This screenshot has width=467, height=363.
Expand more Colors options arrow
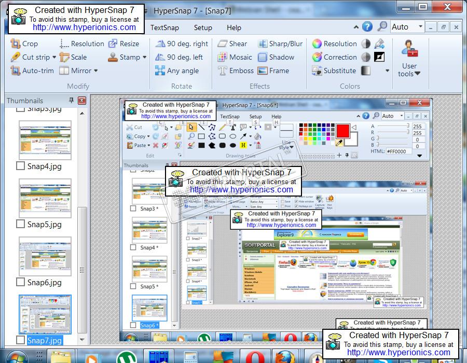387,71
